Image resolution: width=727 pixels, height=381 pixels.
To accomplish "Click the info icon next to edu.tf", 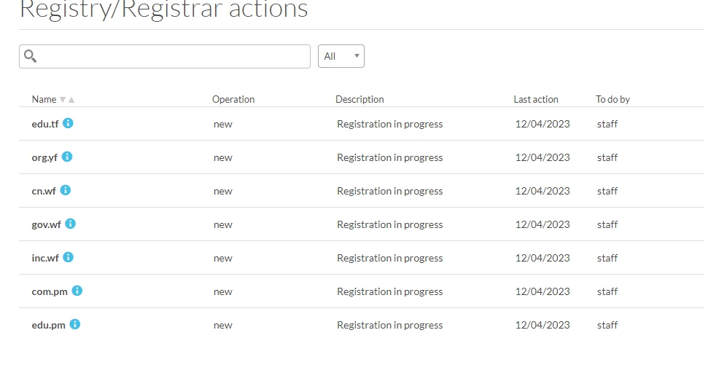I will click(x=68, y=123).
